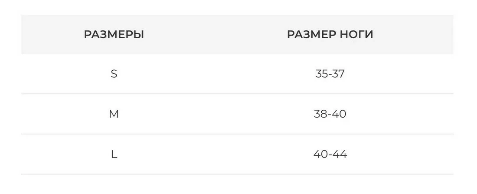The height and width of the screenshot is (194, 477).
Task: Click the number 37 in the S row
Action: coord(339,74)
